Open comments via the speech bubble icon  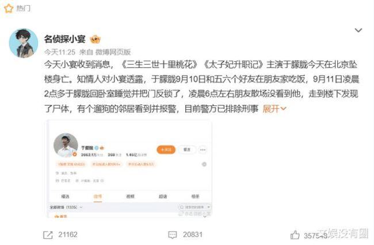[x=173, y=235]
